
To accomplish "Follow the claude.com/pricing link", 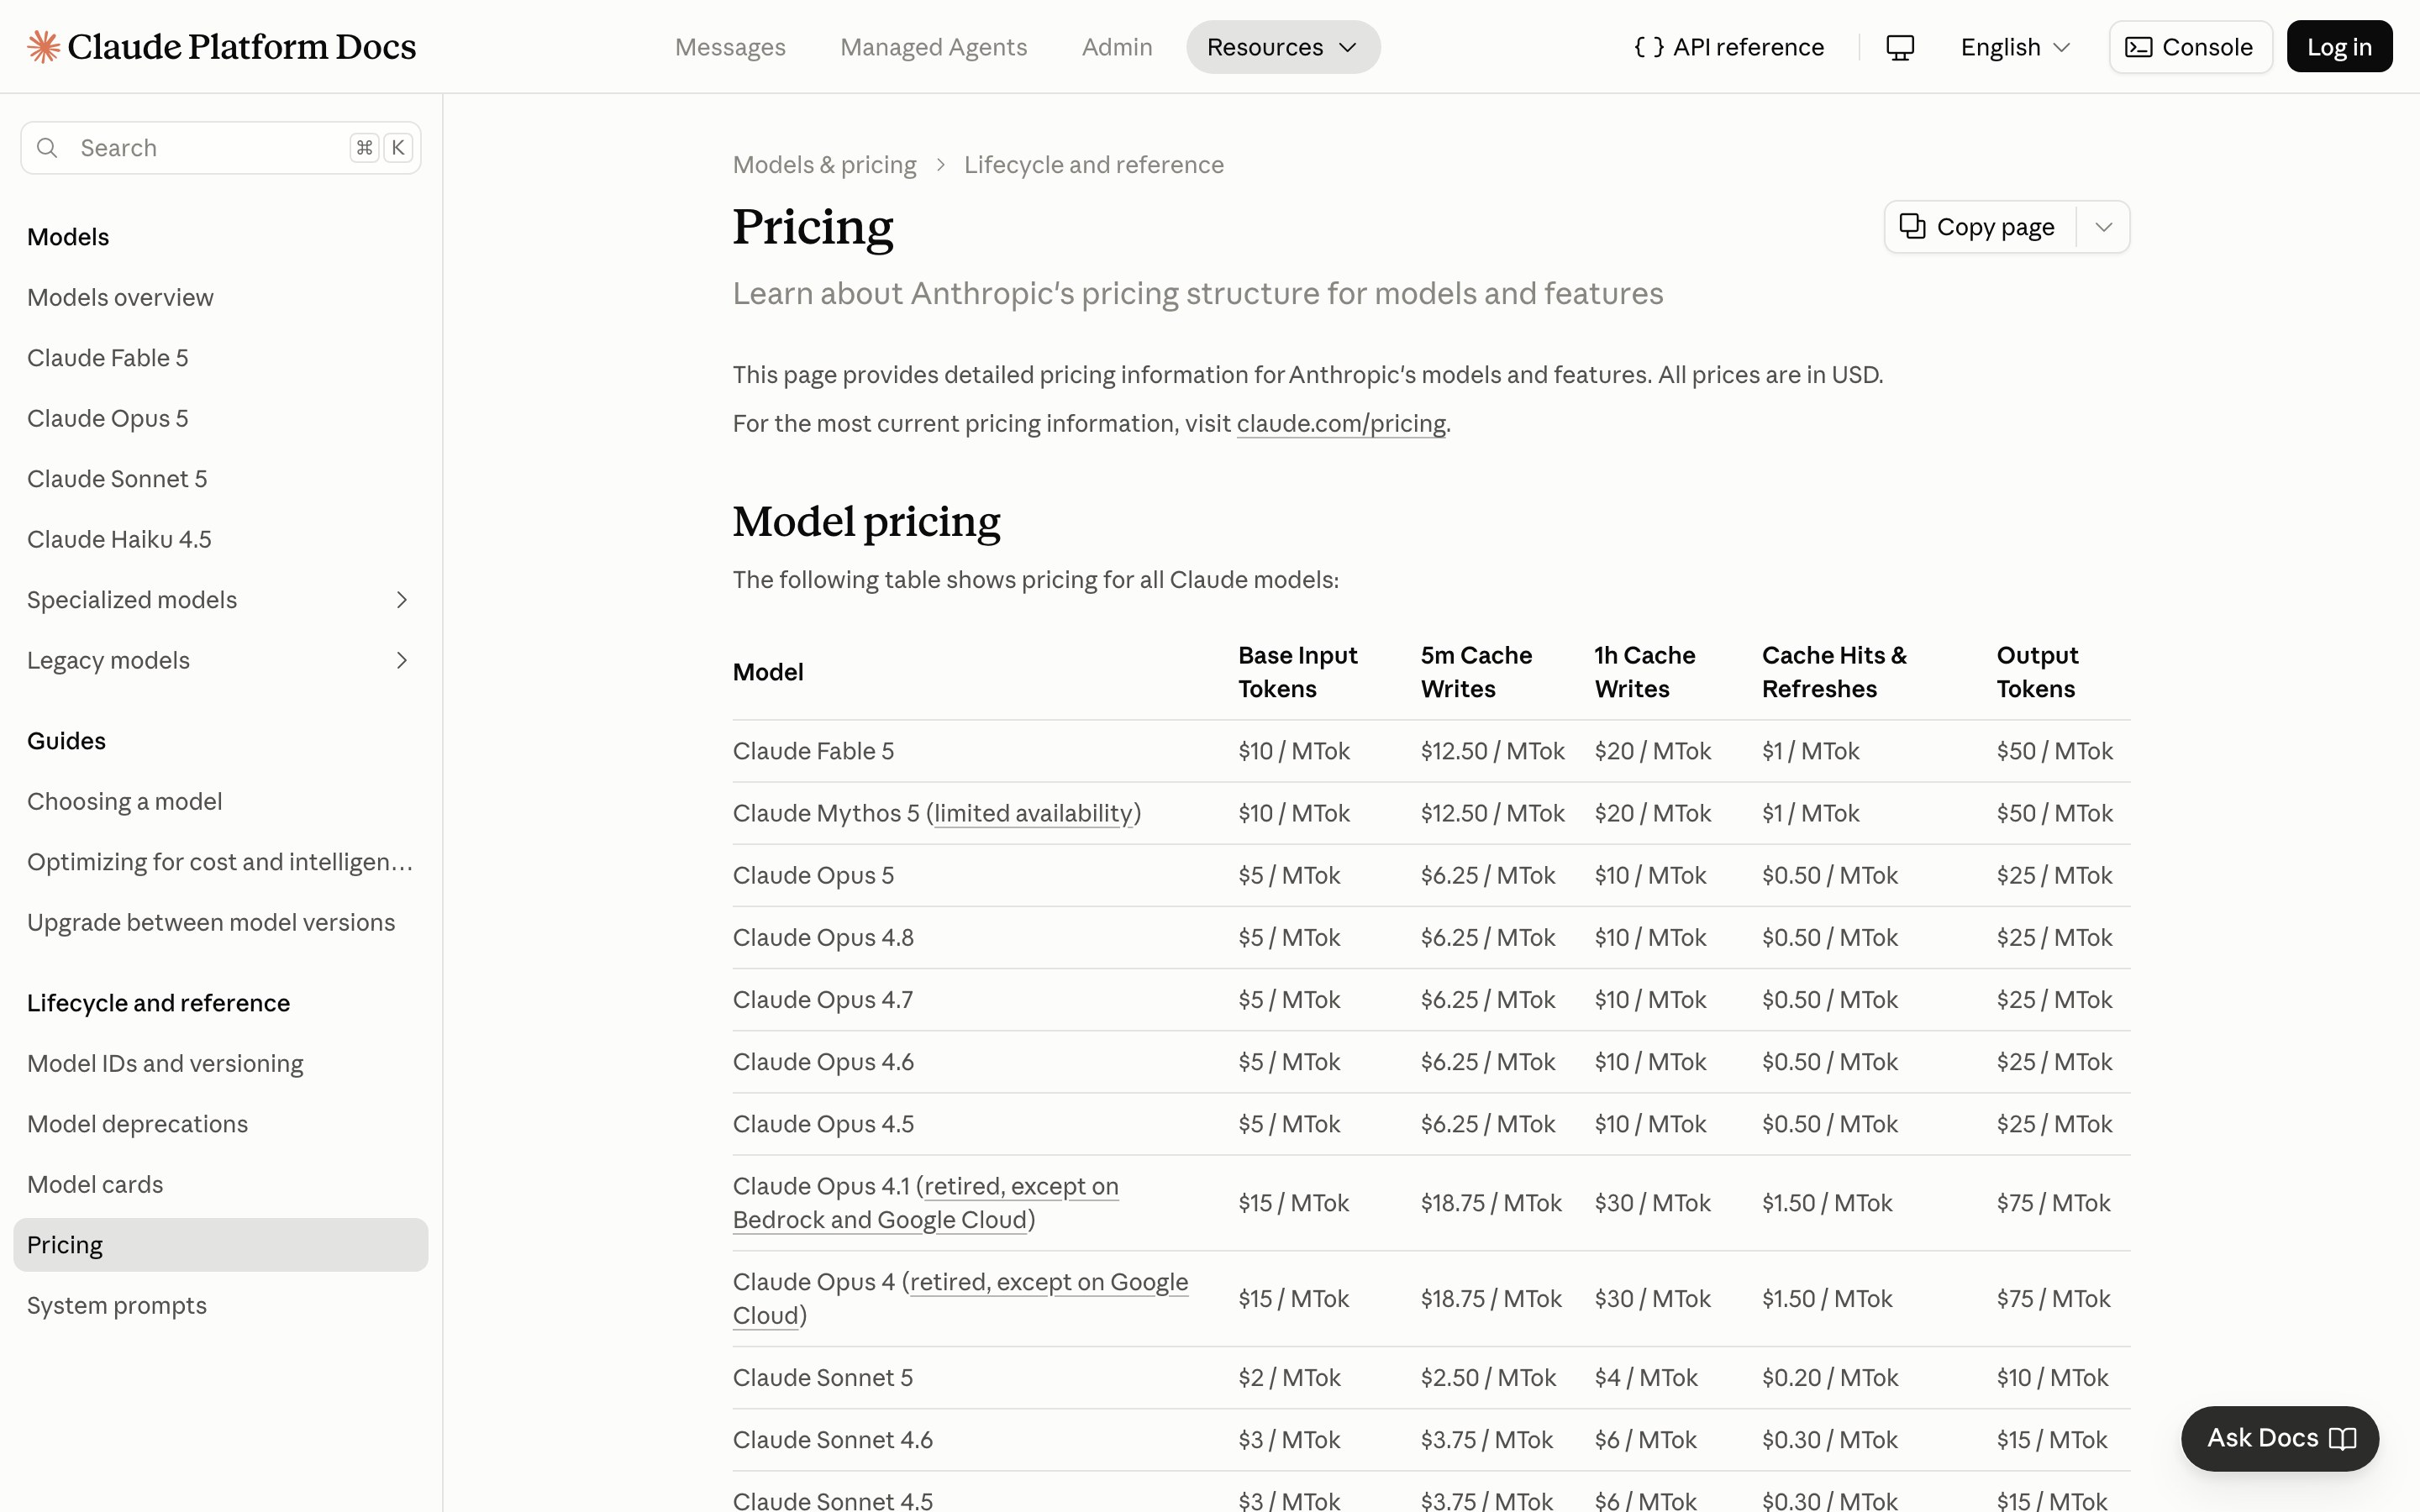I will 1341,424.
